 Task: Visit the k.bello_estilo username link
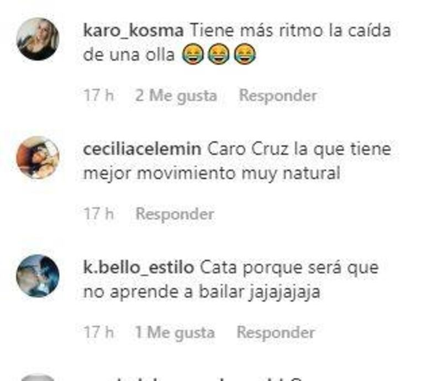[x=139, y=268]
